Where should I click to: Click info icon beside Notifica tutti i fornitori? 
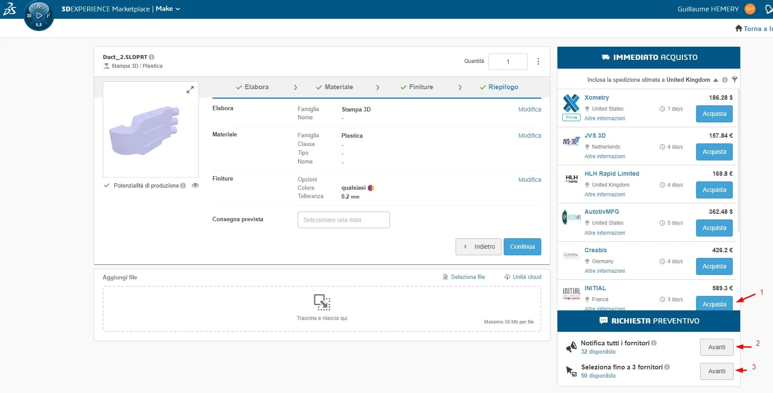(654, 343)
